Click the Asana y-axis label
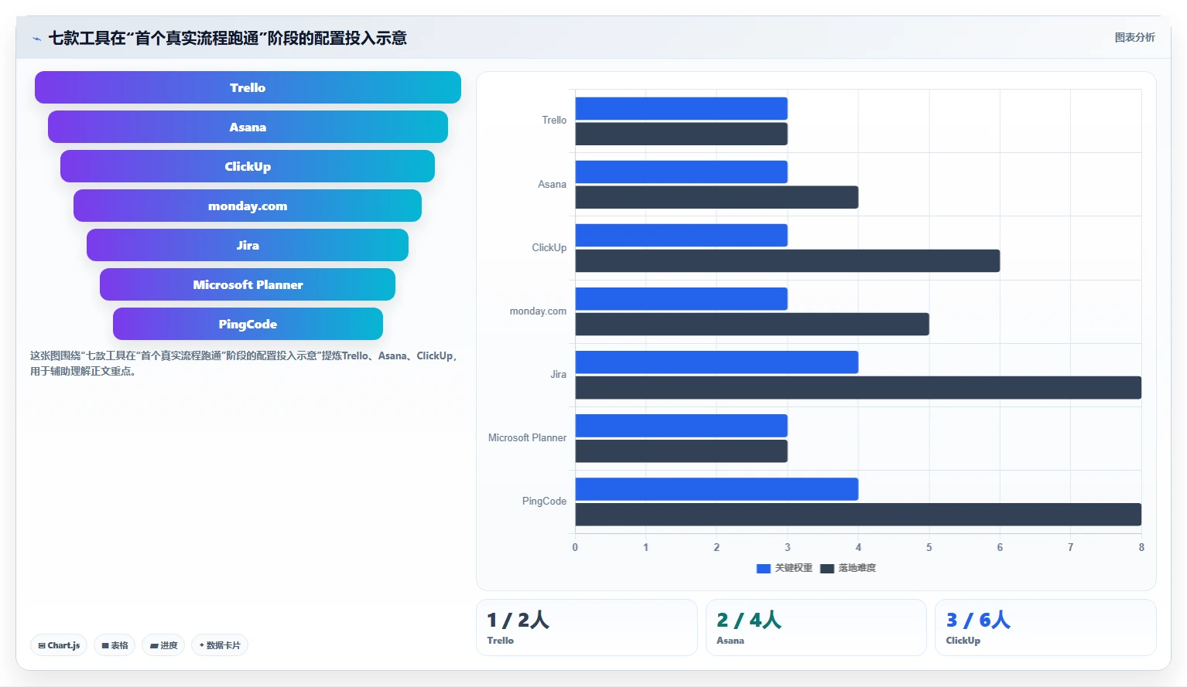 pos(552,184)
